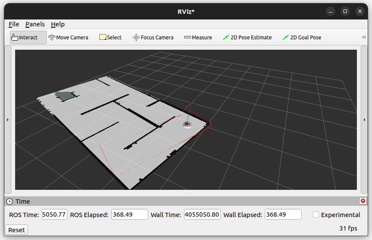Enable the Experimental checkbox

[x=316, y=214]
